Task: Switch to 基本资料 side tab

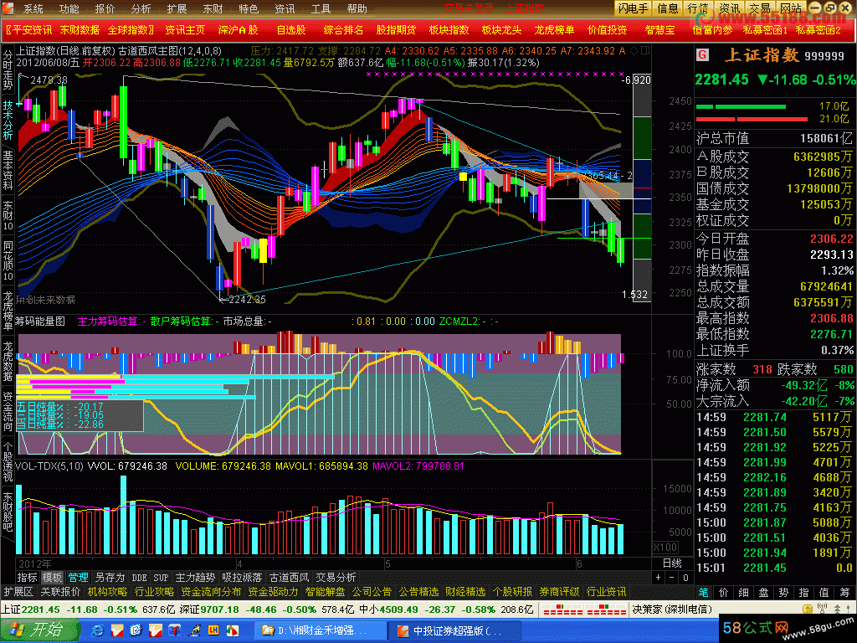Action: click(8, 171)
